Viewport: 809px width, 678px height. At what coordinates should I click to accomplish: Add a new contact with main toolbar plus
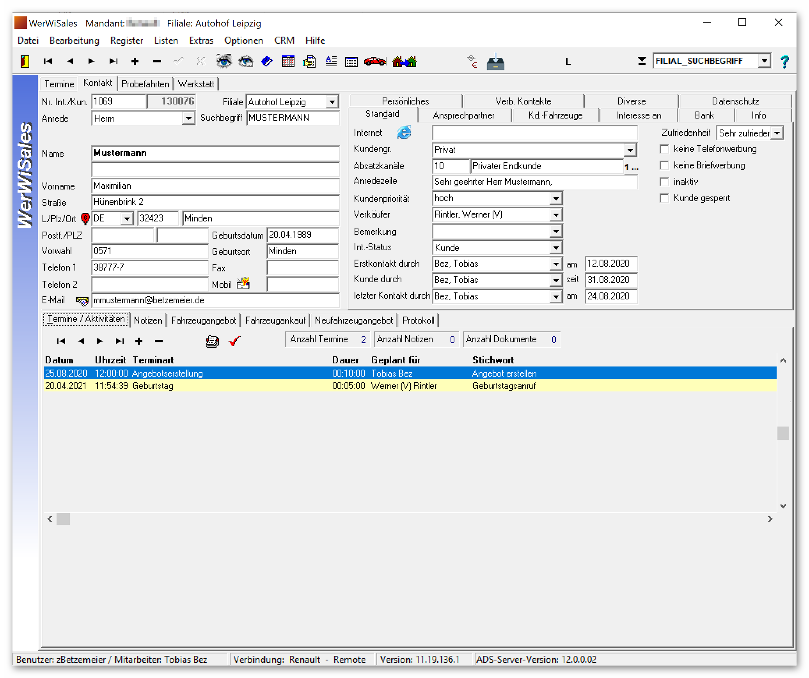click(x=135, y=61)
